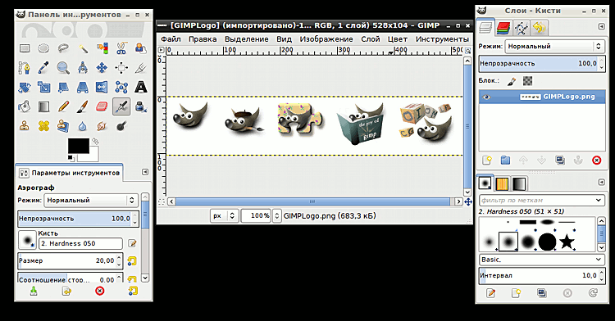Image resolution: width=615 pixels, height=321 pixels.
Task: Select the Color Picker eyedropper tool
Action: pos(43,68)
